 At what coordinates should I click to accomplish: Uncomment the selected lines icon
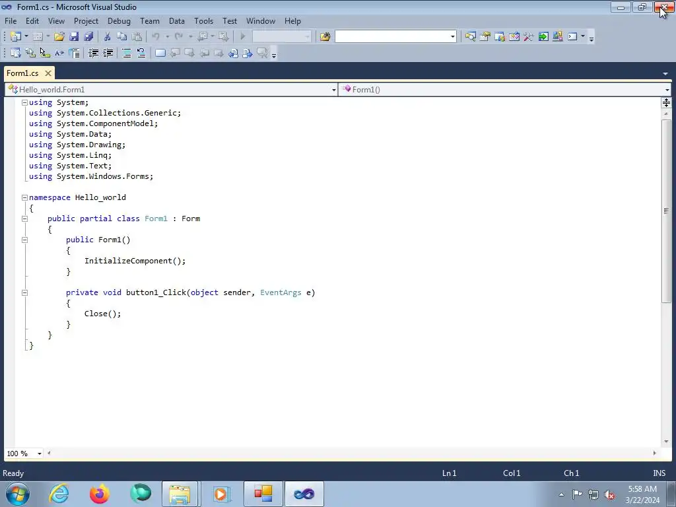141,53
